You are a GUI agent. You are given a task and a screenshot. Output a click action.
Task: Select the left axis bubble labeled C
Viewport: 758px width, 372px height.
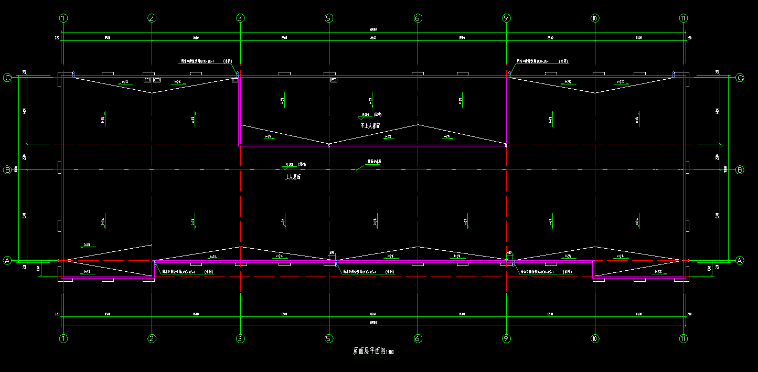[7, 78]
